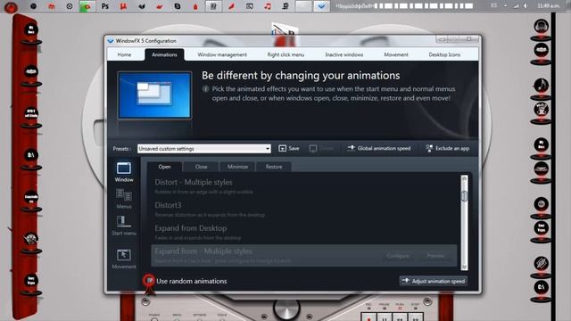Choose Expand from - Multiple styles animation

pos(303,256)
